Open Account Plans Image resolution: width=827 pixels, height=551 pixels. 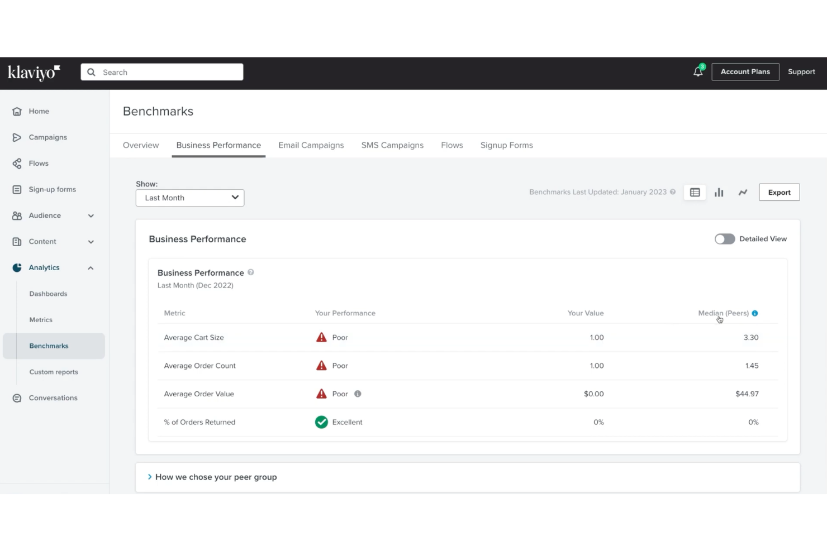click(x=745, y=71)
